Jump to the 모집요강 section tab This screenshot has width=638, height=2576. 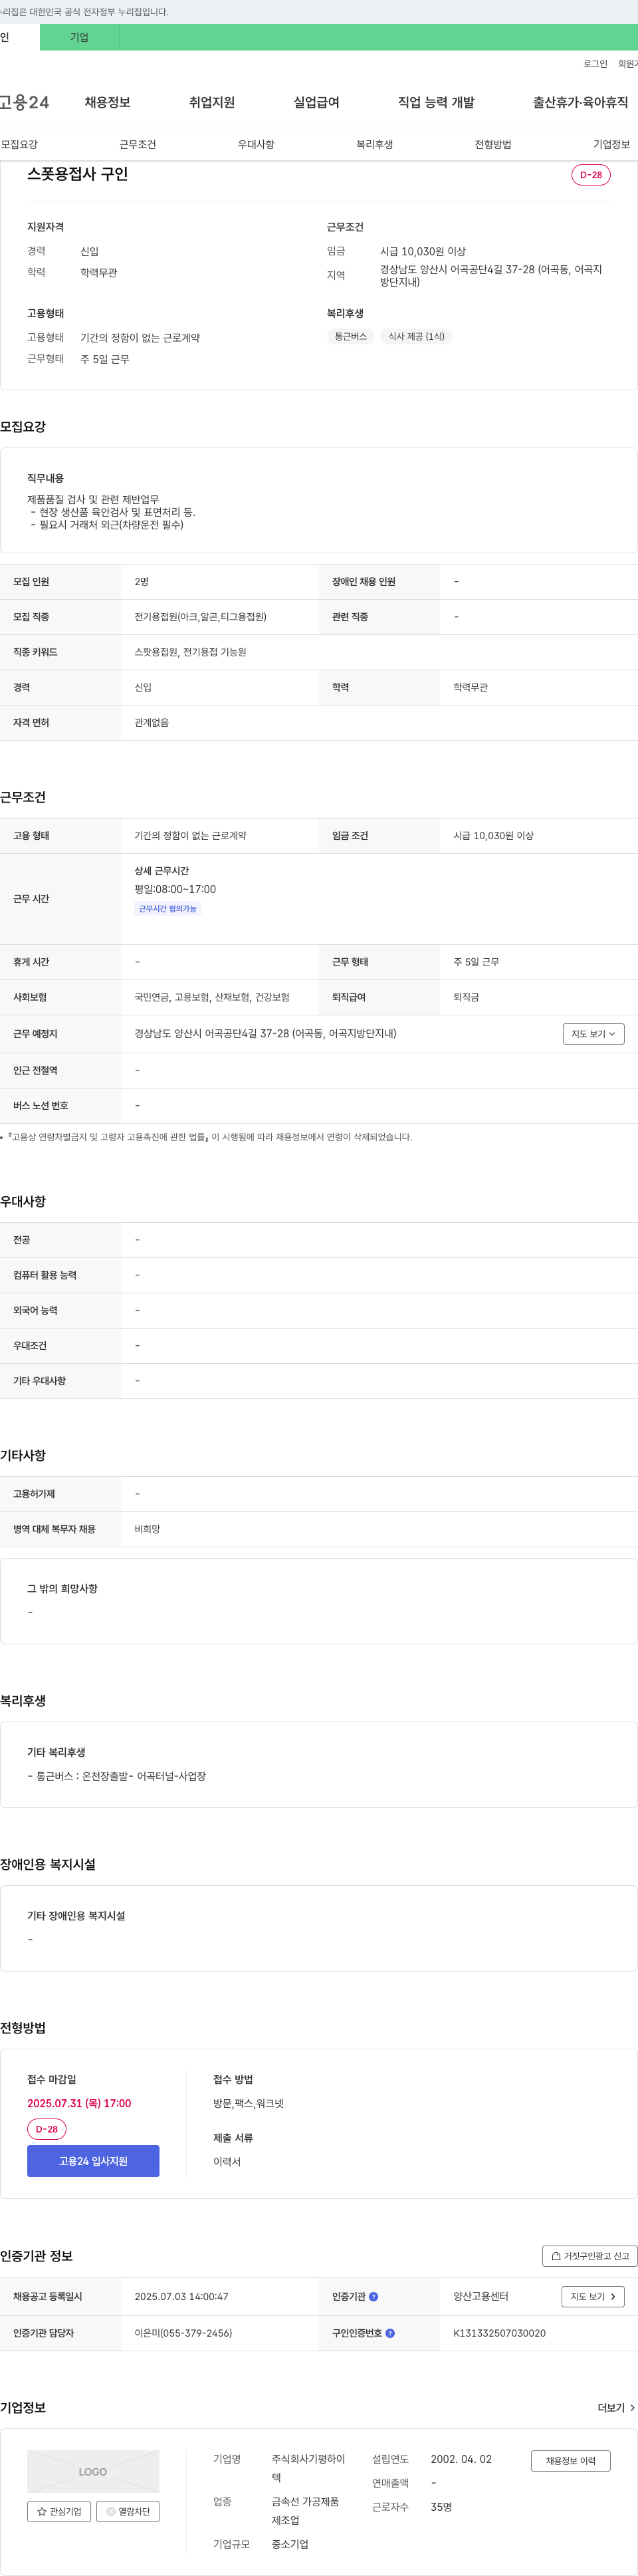(x=19, y=144)
